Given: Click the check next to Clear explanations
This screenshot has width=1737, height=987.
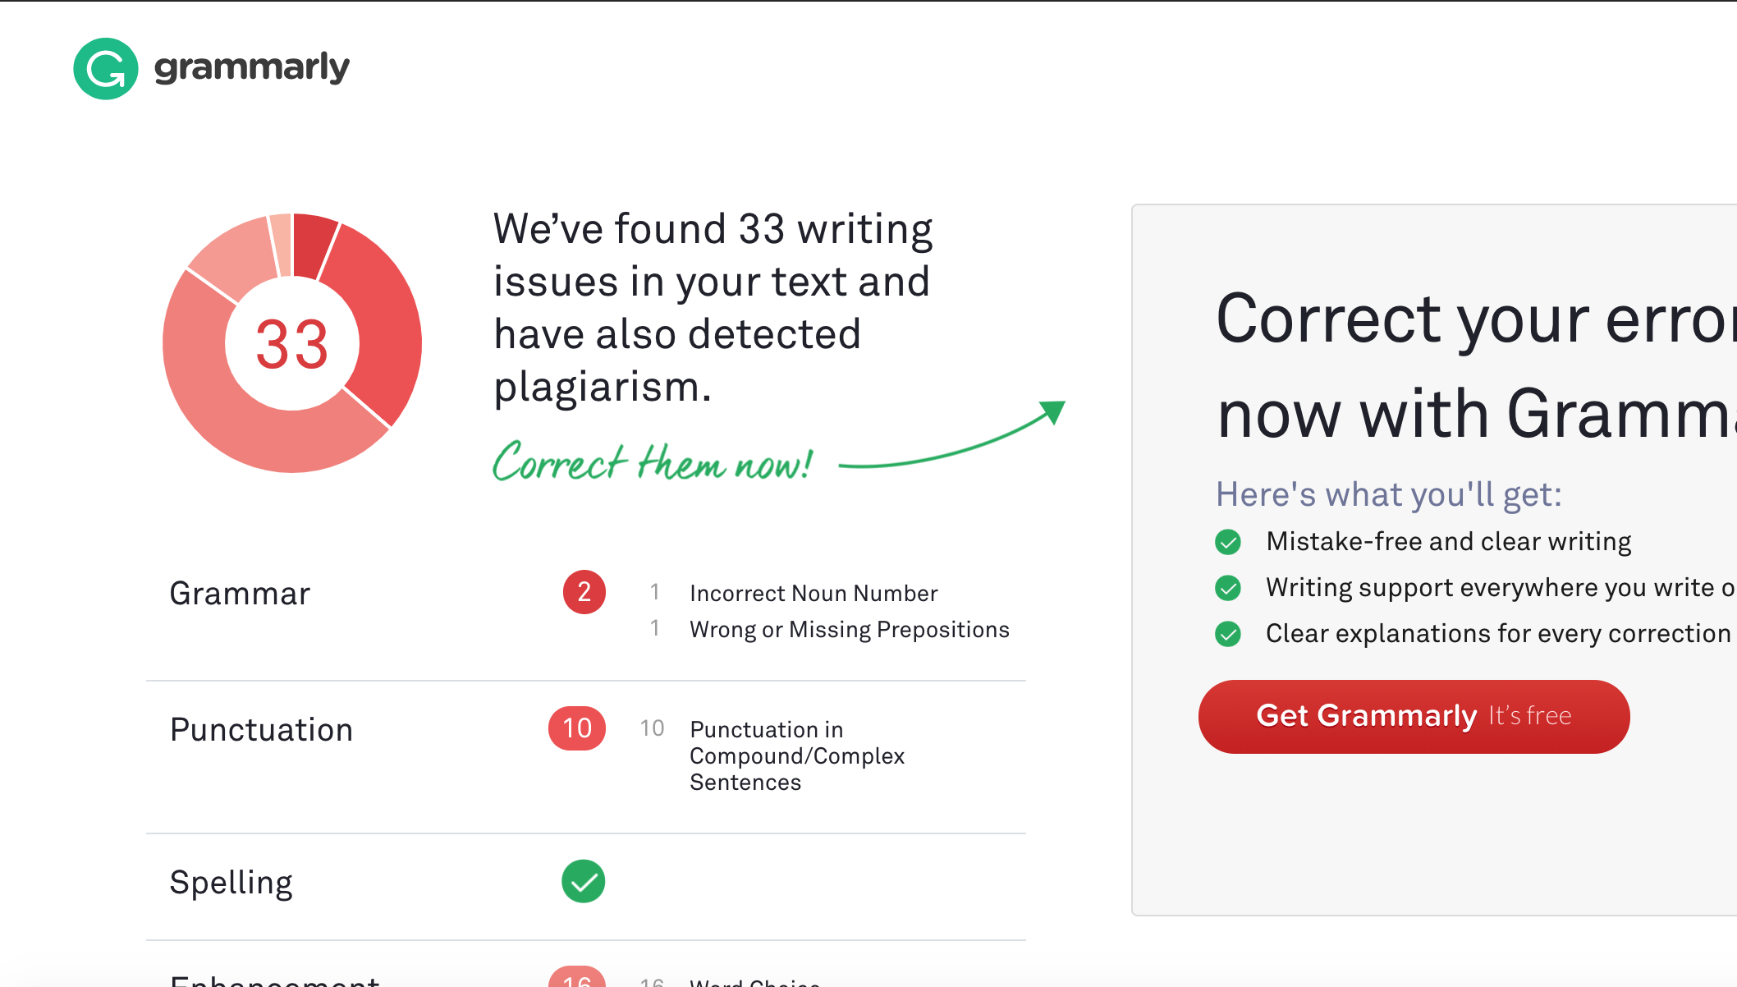Looking at the screenshot, I should pyautogui.click(x=1228, y=634).
